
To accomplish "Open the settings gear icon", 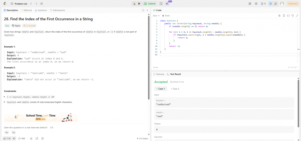I will pos(256,4).
